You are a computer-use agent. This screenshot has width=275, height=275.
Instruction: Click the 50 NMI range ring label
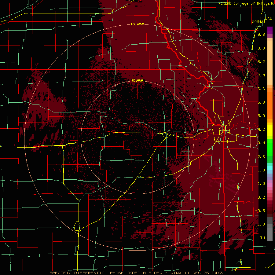(x=137, y=81)
